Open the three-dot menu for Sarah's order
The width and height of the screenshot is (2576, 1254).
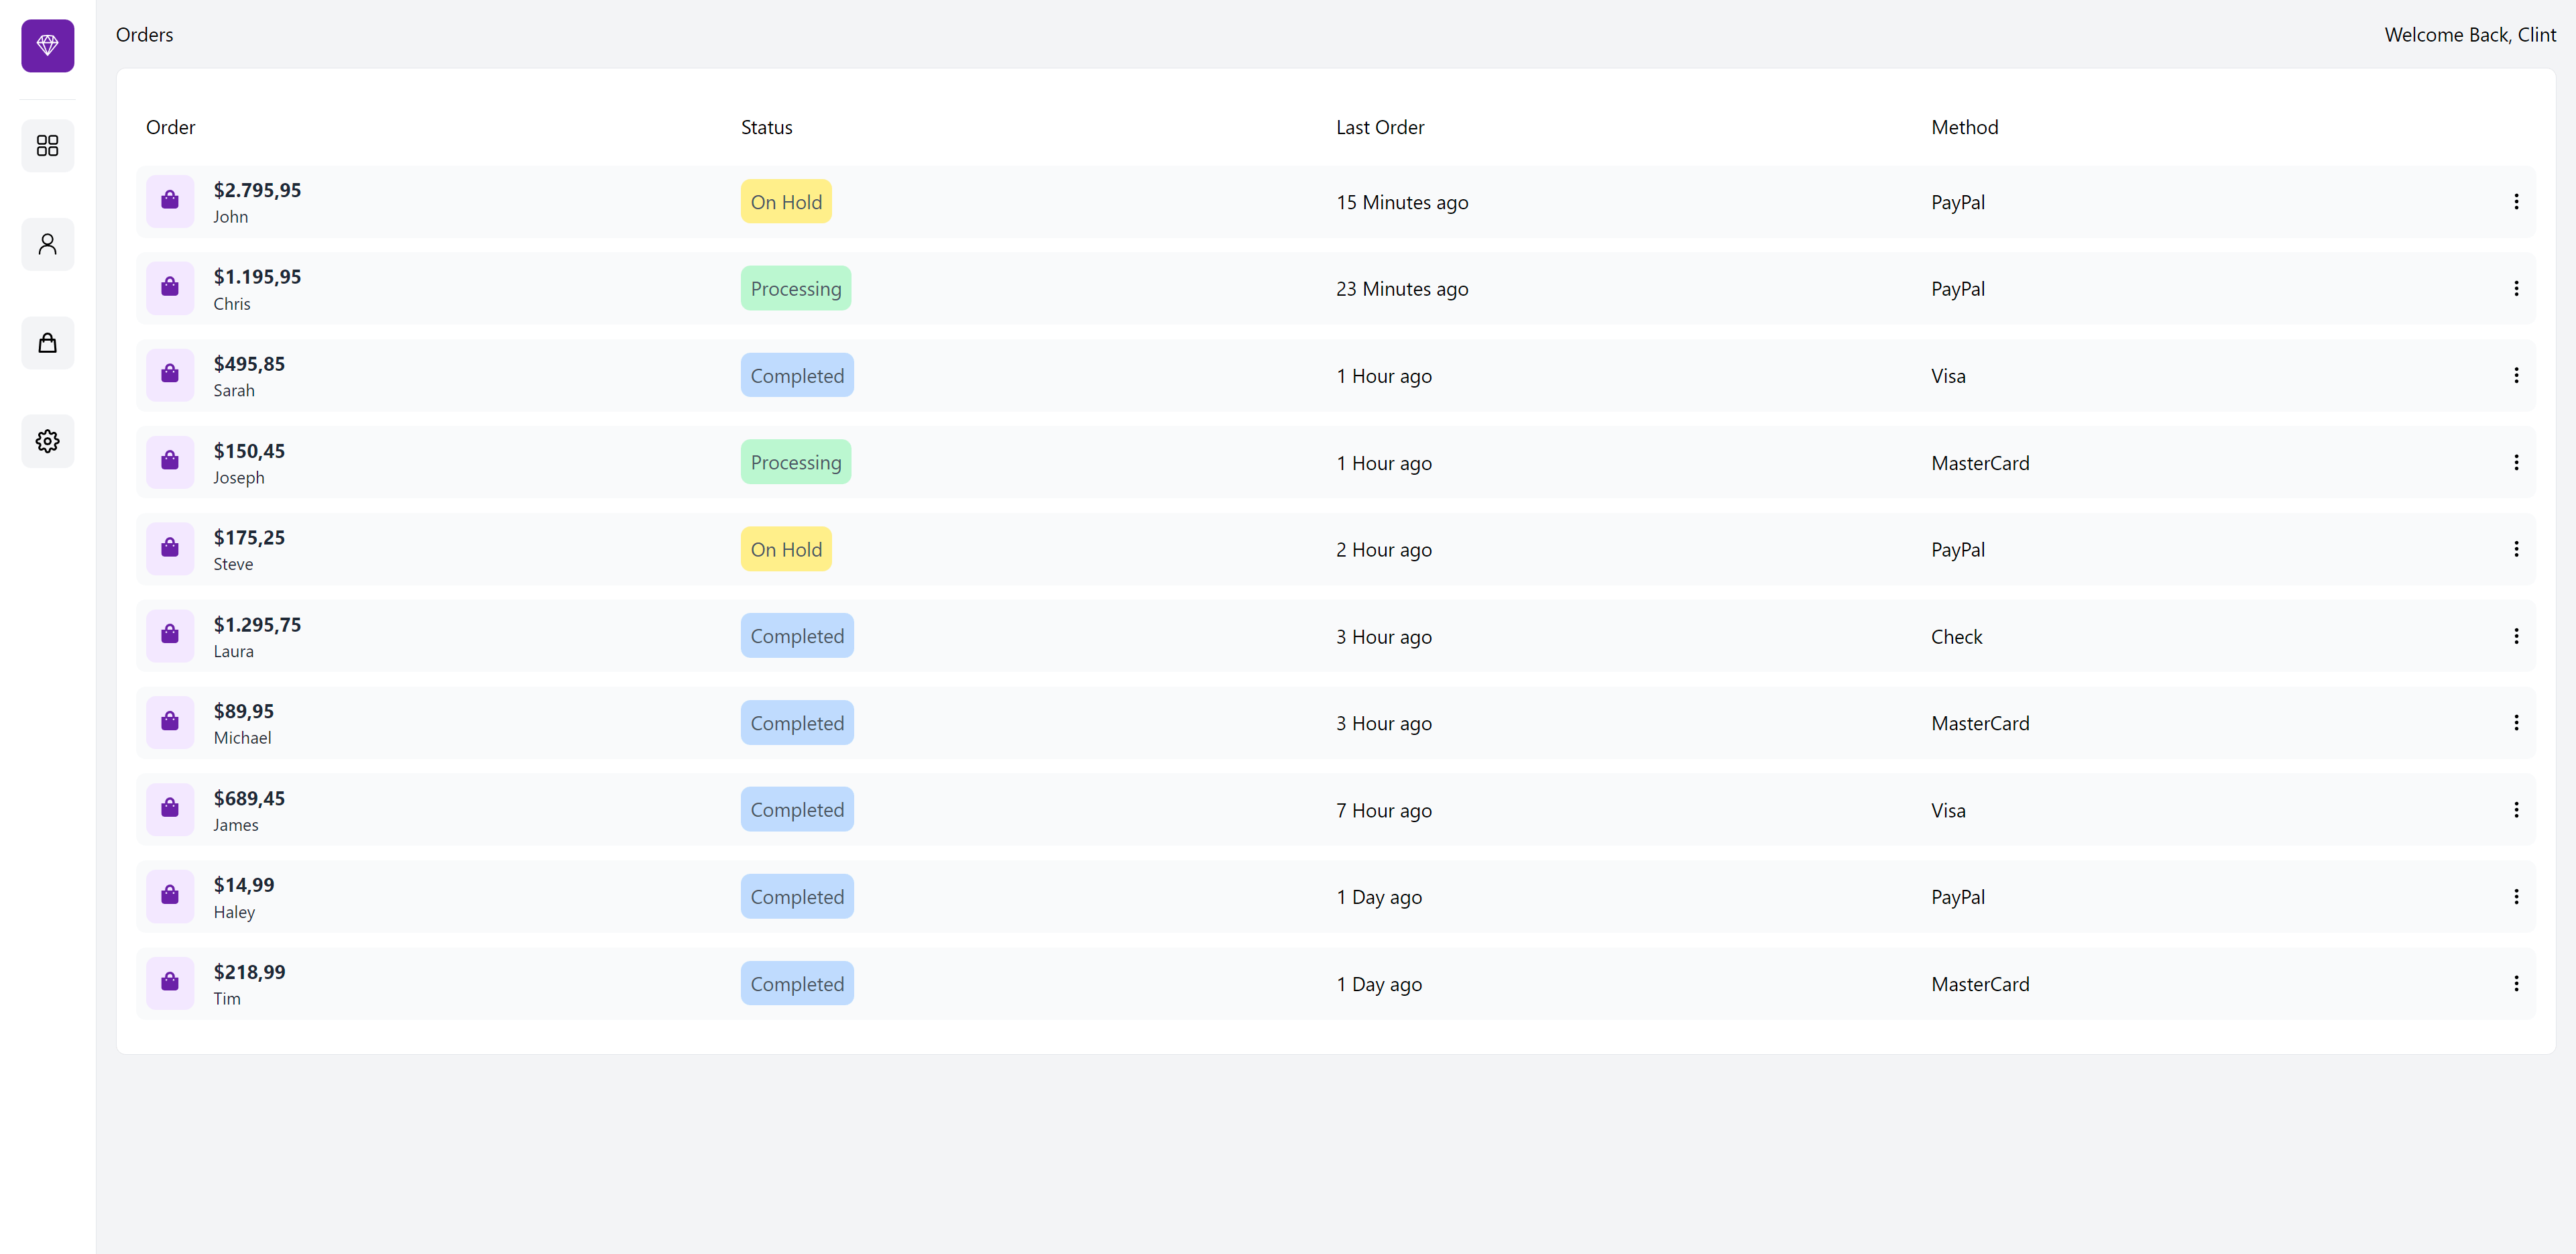2516,375
